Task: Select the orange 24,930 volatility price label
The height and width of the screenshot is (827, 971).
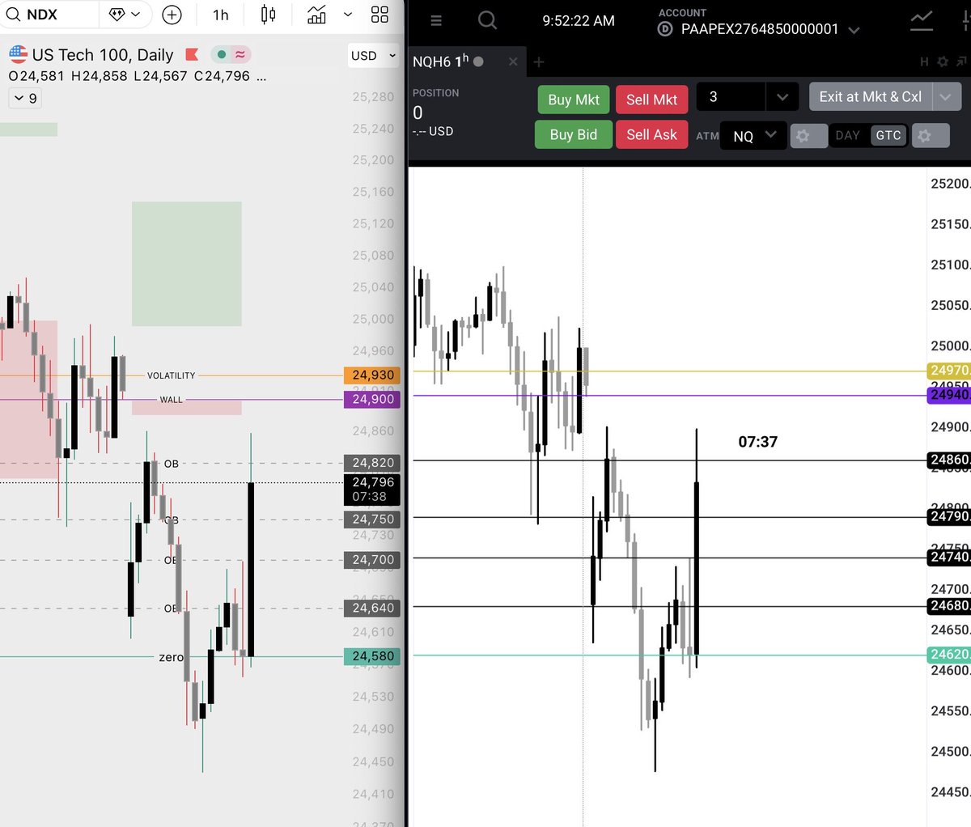Action: point(372,375)
